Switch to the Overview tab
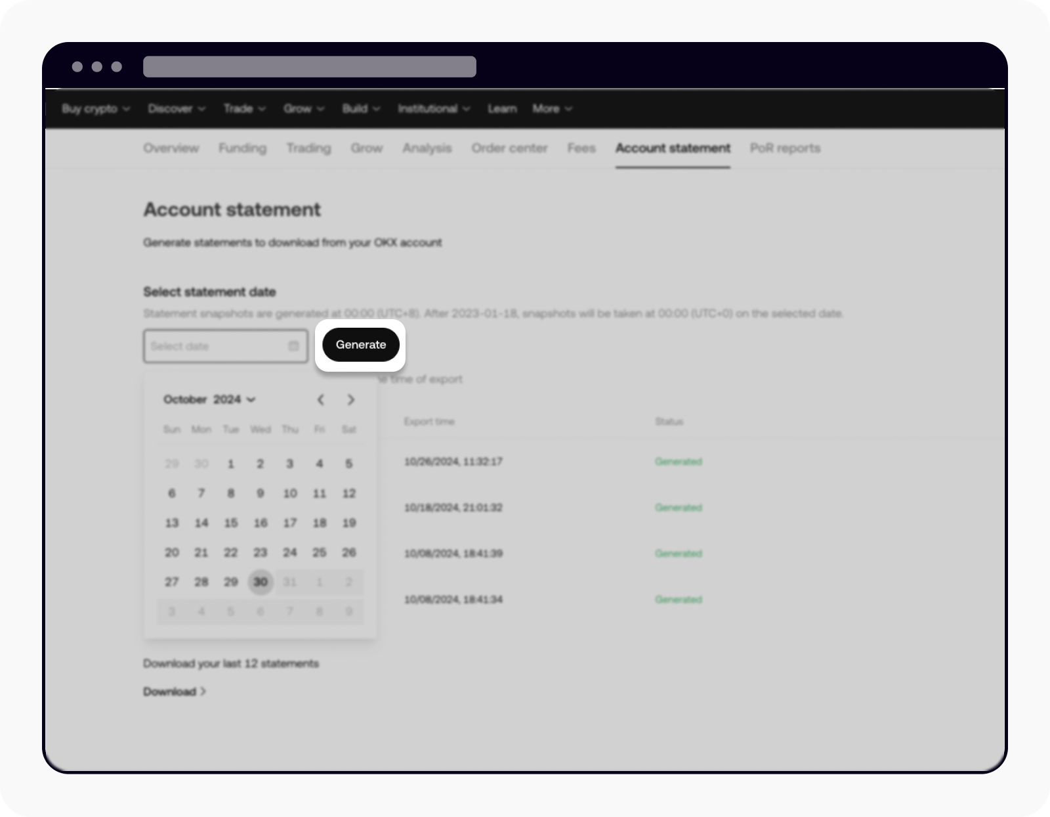 [171, 148]
